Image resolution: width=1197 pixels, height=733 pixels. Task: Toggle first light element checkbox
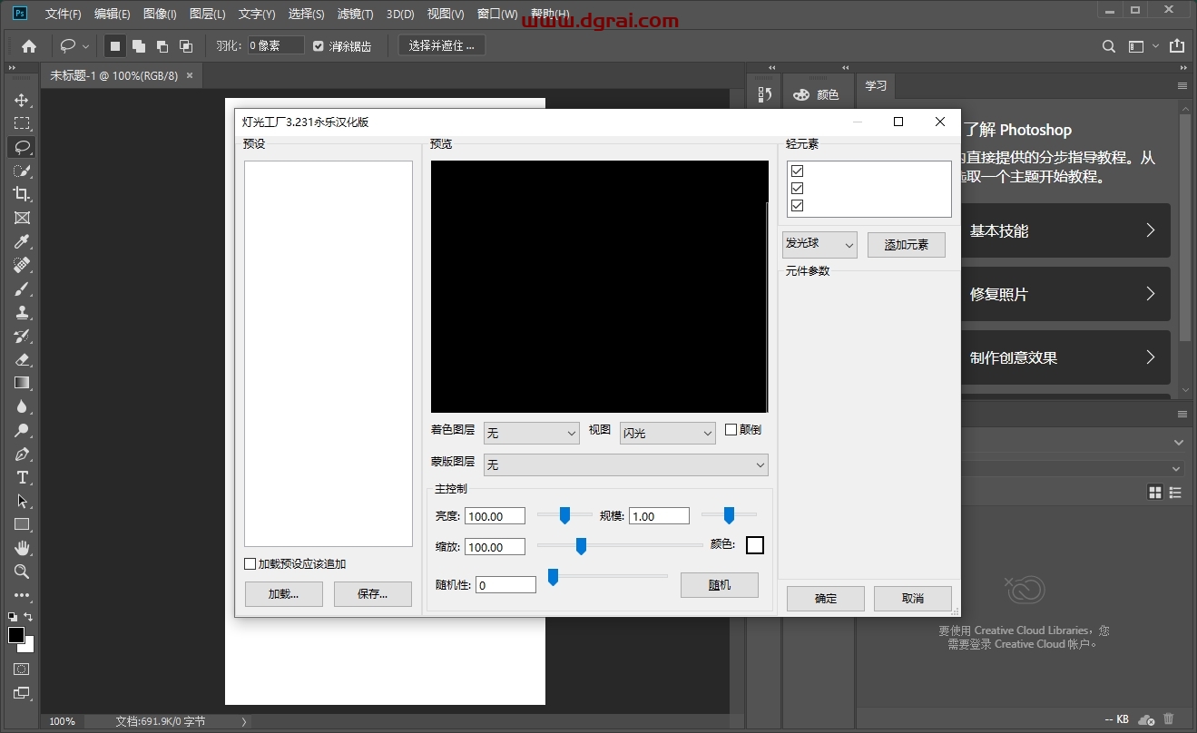[798, 171]
